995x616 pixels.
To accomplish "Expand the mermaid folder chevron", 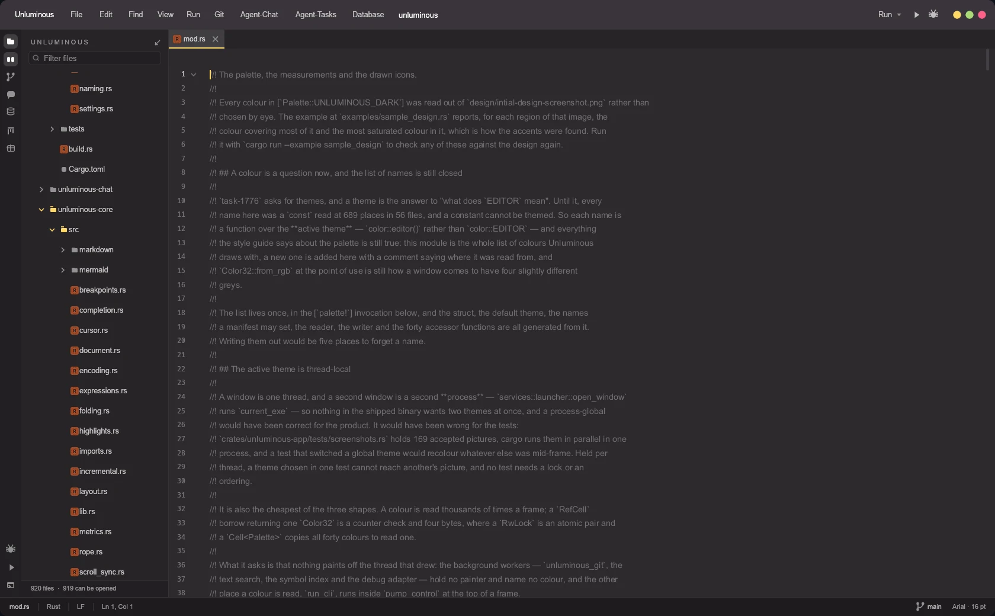I will pos(63,270).
